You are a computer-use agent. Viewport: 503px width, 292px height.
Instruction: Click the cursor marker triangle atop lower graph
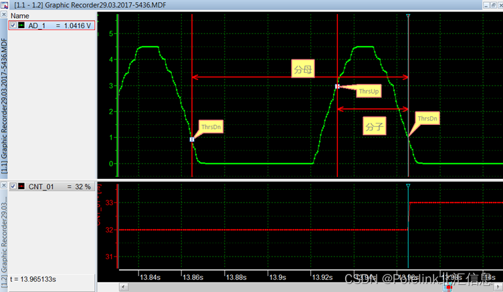408,186
